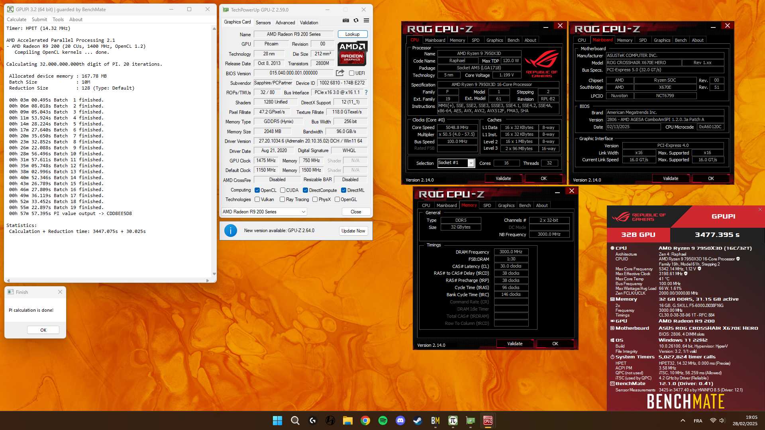Toggle the OpenCL checkbox

point(257,190)
